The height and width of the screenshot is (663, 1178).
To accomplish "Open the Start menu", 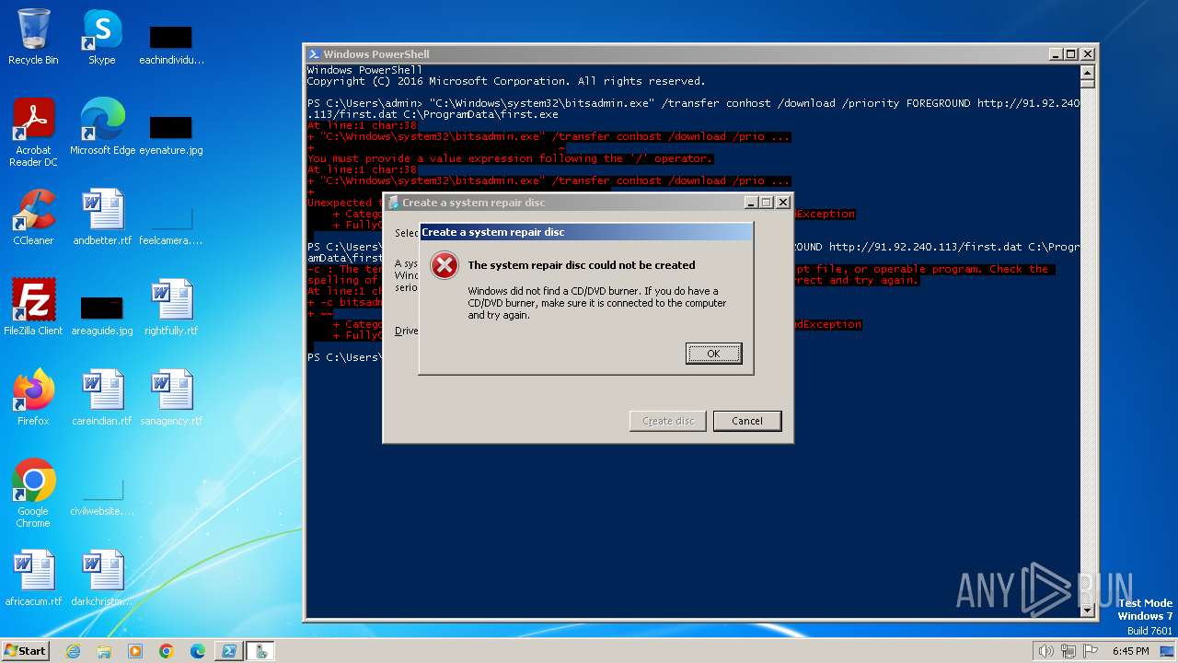I will pos(25,651).
